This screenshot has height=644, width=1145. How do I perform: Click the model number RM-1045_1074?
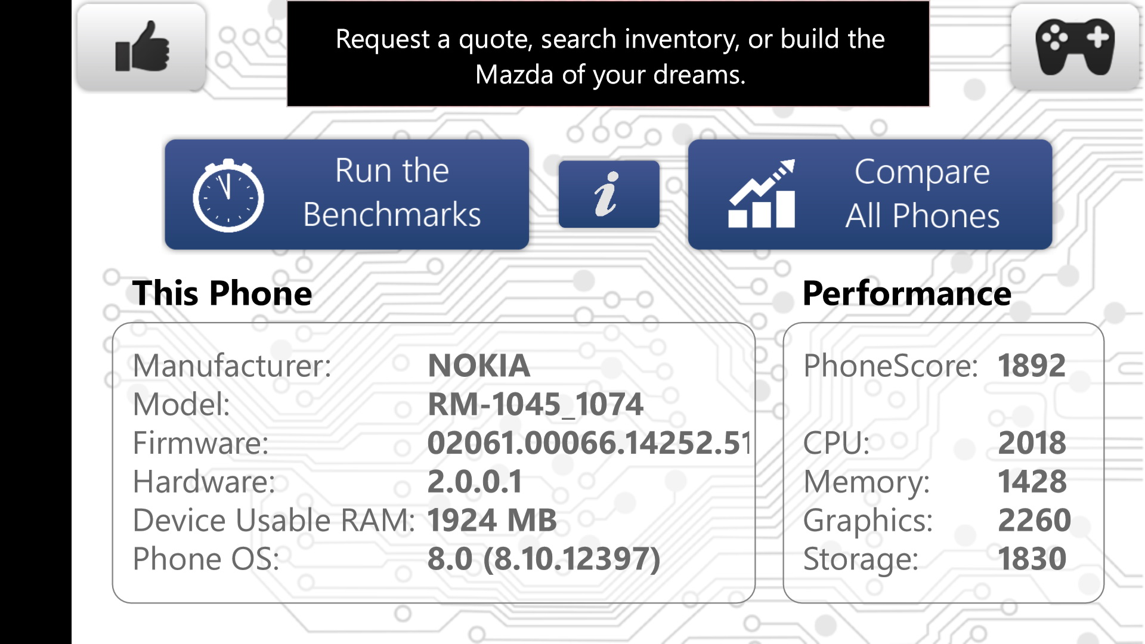point(535,404)
